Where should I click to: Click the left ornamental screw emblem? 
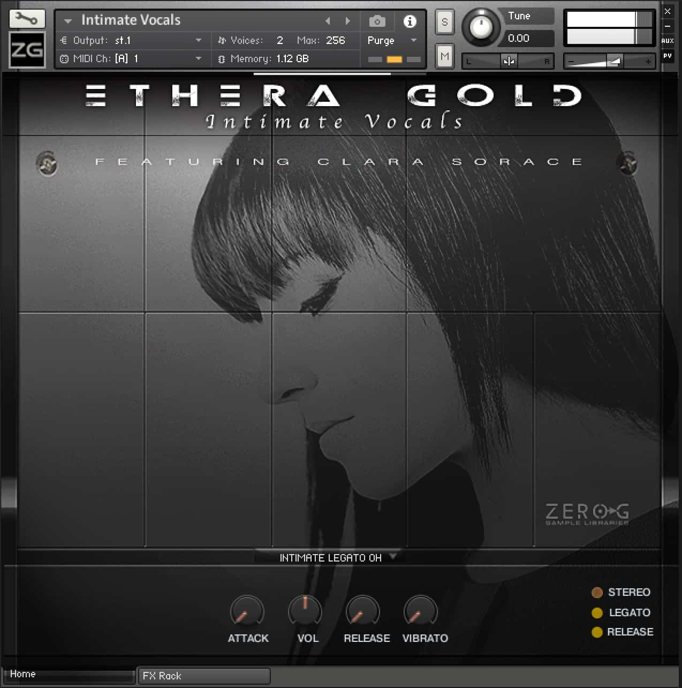[47, 163]
